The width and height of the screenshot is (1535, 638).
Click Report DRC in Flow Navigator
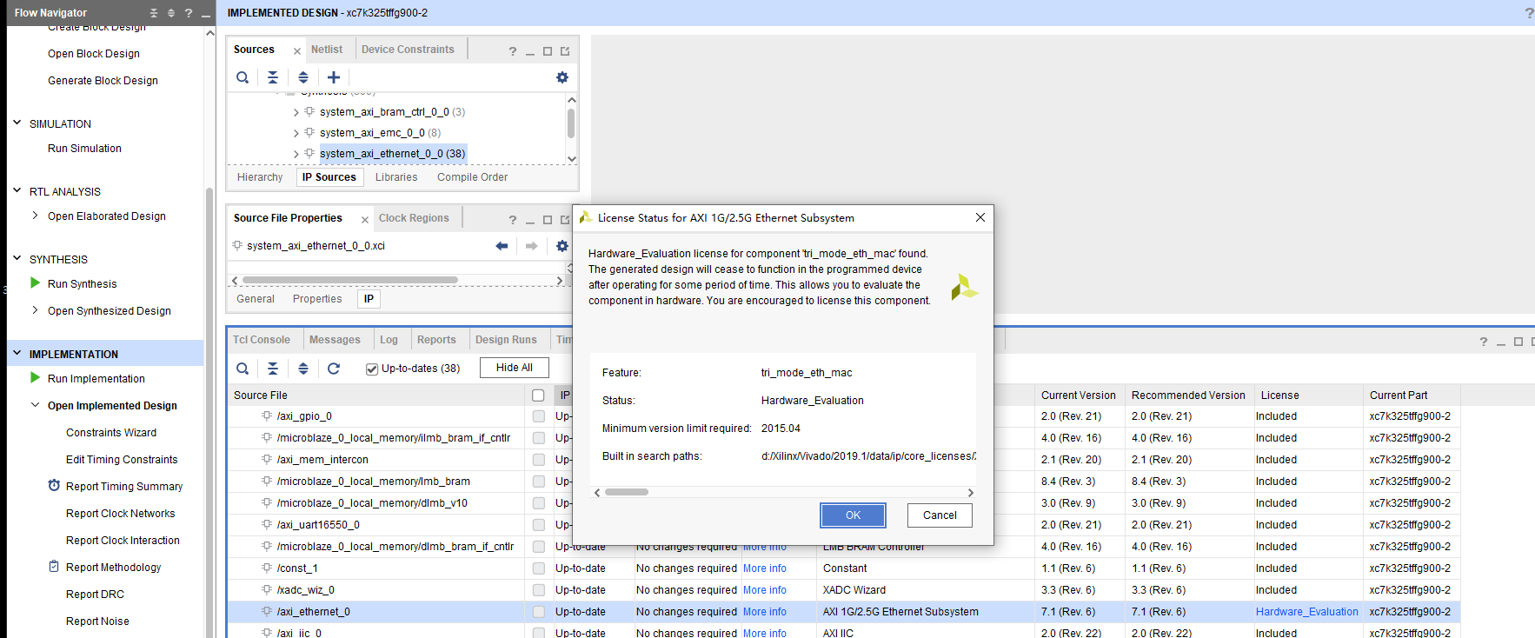(95, 594)
